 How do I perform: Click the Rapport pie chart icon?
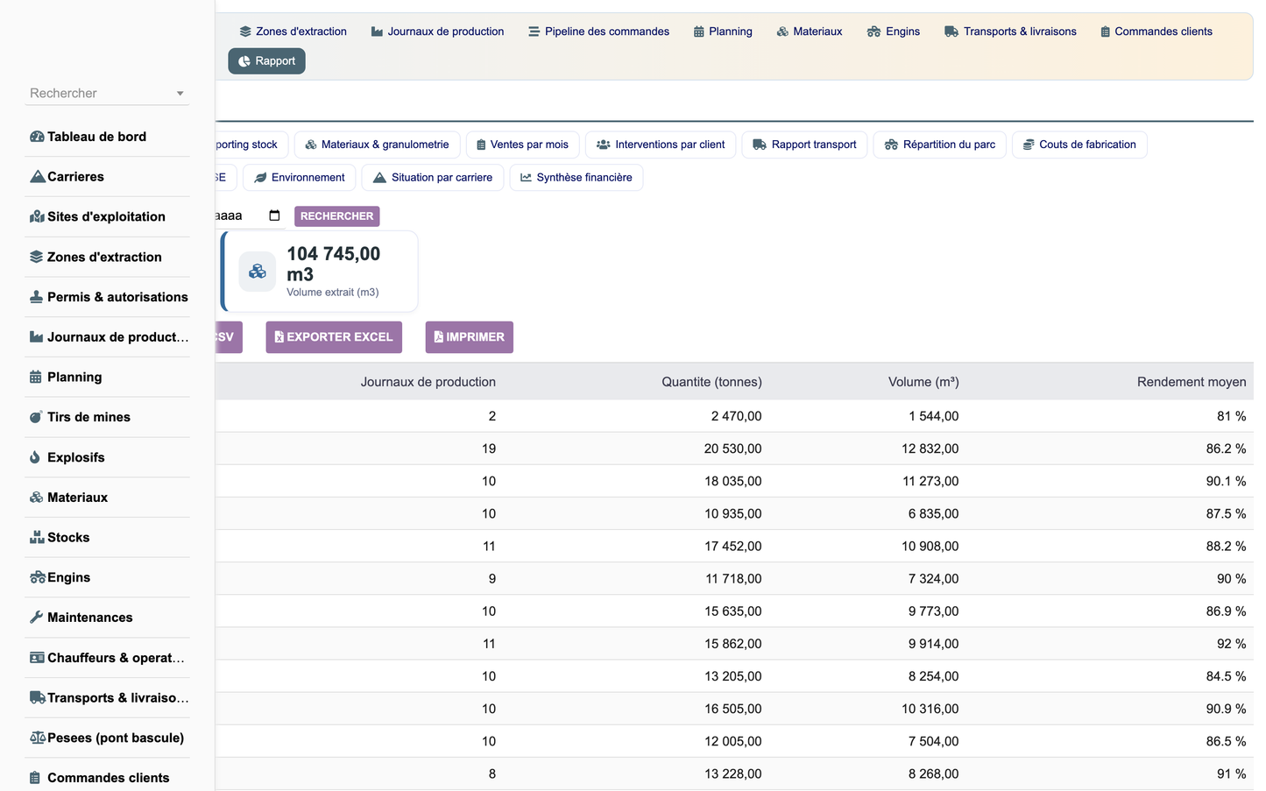click(x=244, y=61)
